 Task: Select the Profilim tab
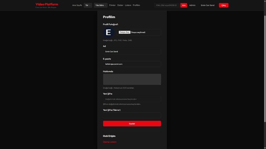coord(136,5)
